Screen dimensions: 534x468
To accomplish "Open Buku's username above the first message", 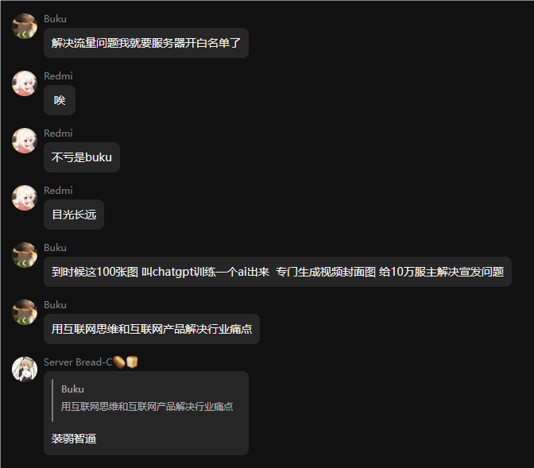I will [55, 19].
